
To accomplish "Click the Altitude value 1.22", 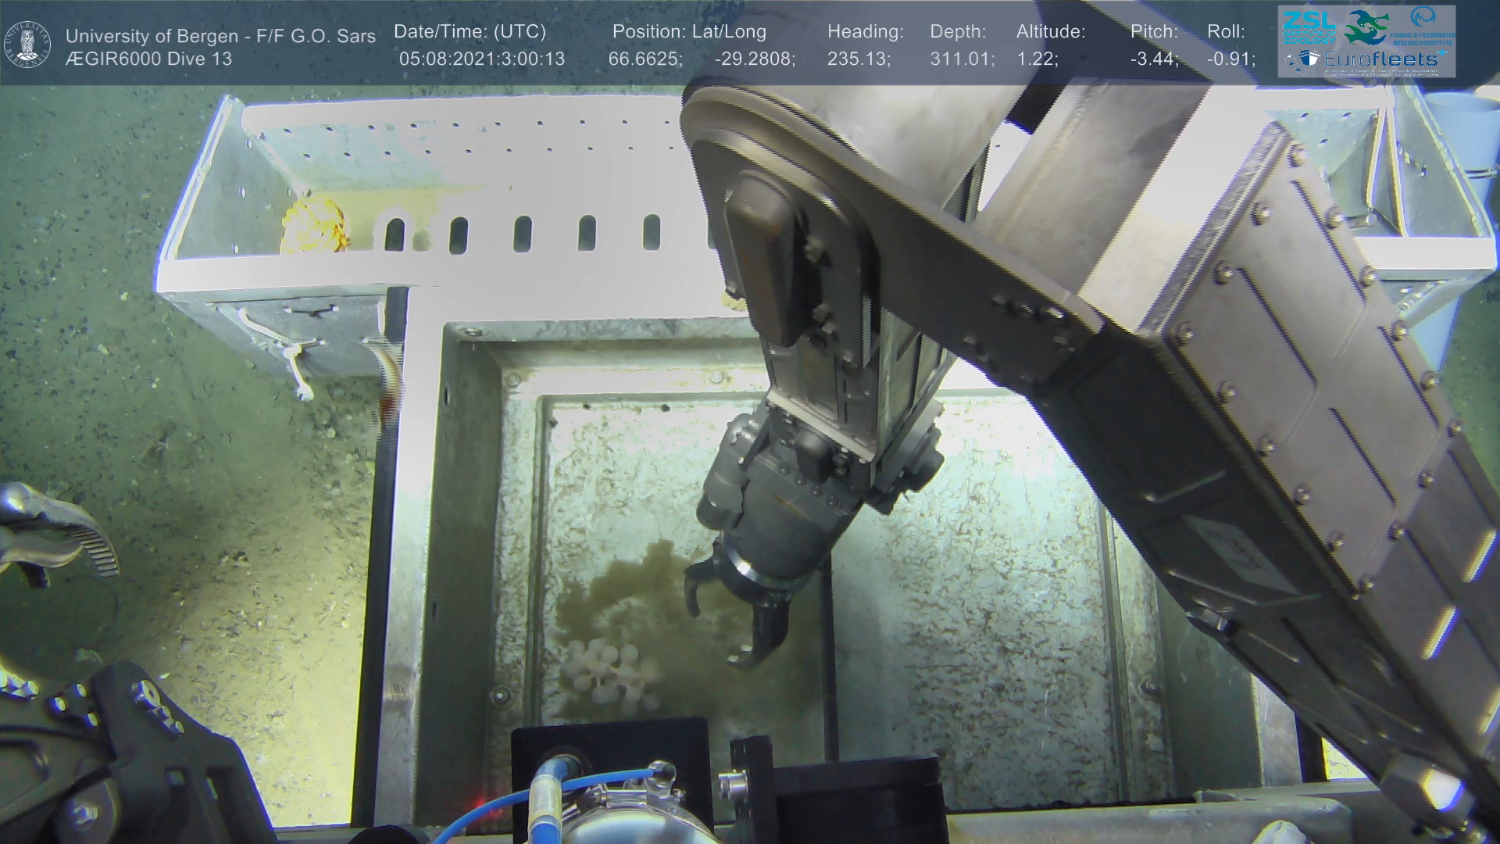I will (x=1037, y=59).
